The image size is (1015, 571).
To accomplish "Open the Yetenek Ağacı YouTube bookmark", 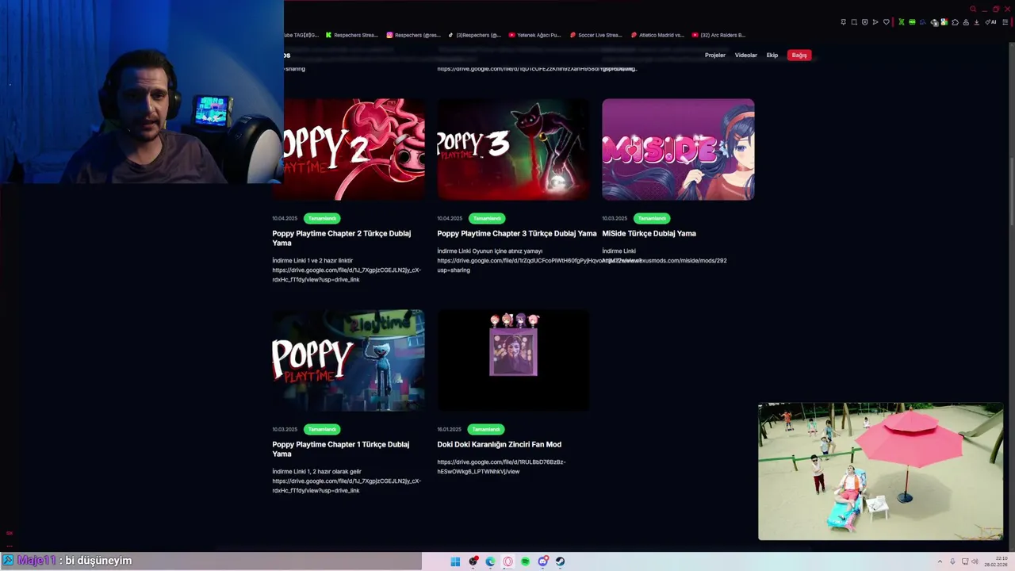I will pos(534,35).
